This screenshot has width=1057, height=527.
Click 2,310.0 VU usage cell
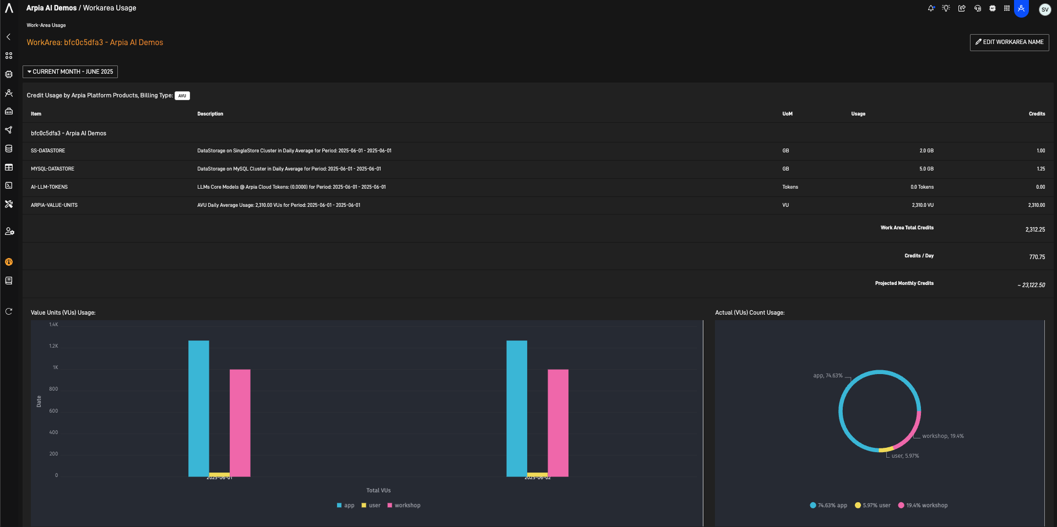[x=923, y=205]
